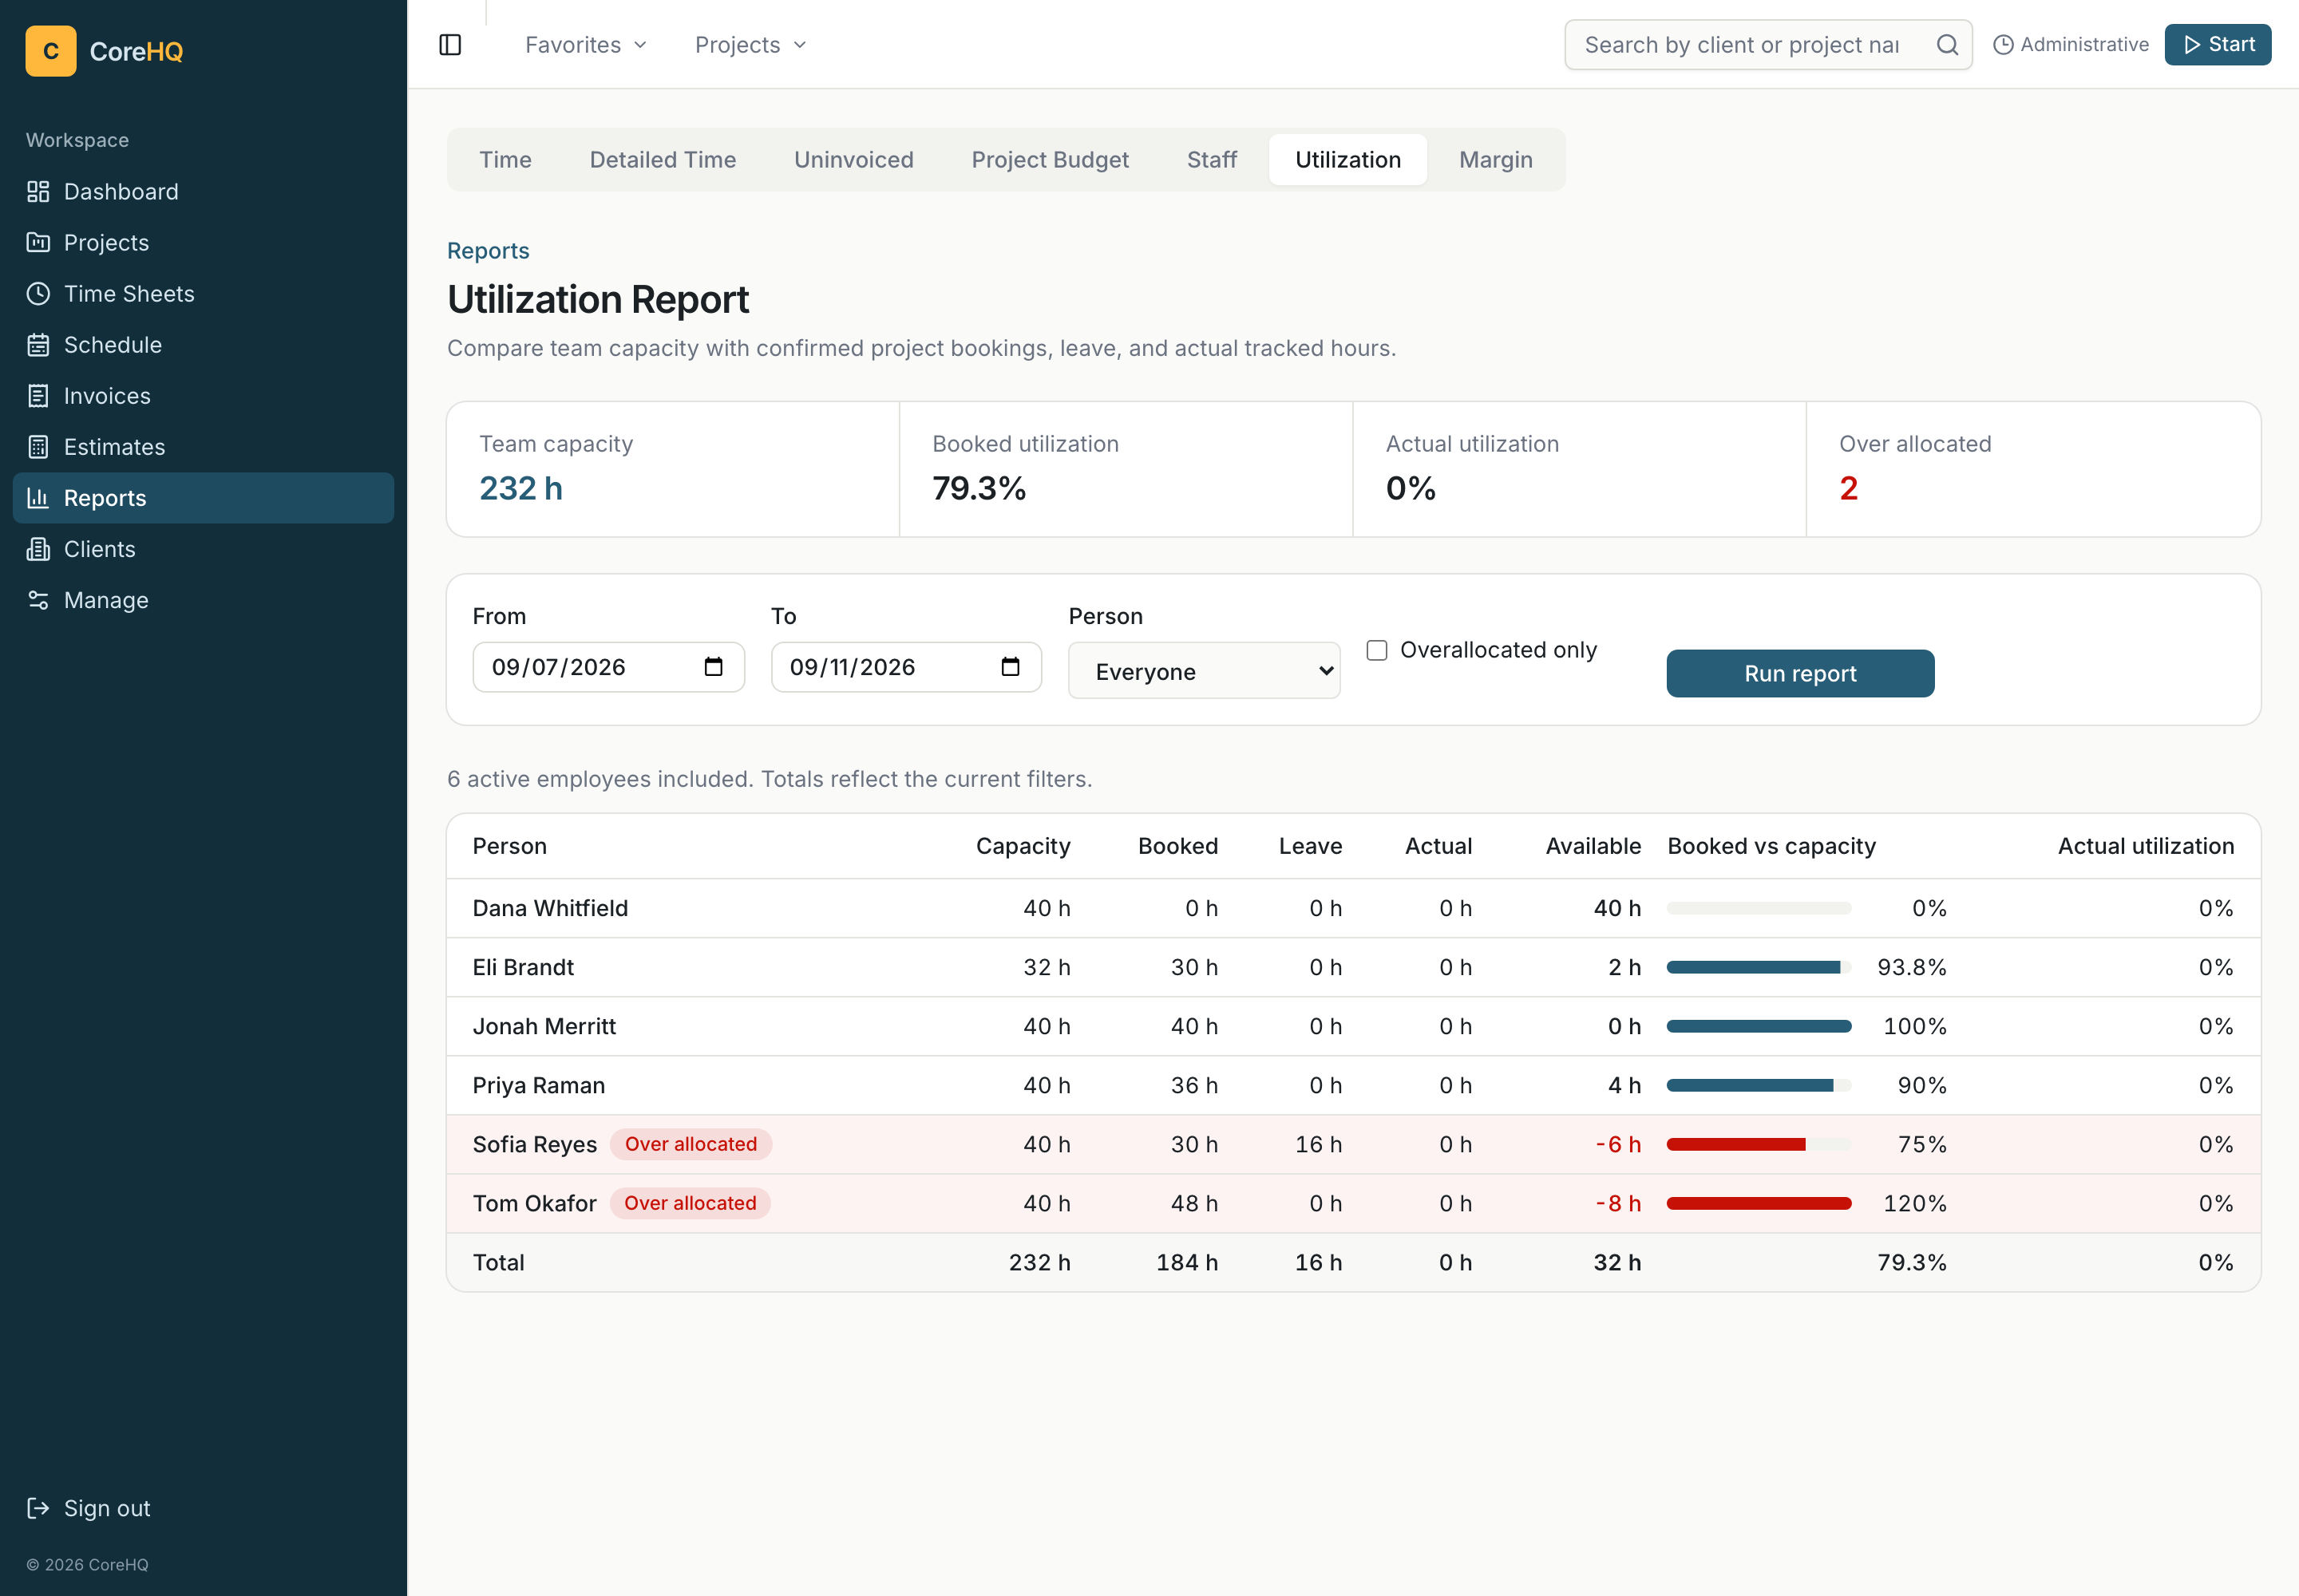Open Manage in the sidebar
Screen dimensions: 2299x1596
tap(203, 599)
